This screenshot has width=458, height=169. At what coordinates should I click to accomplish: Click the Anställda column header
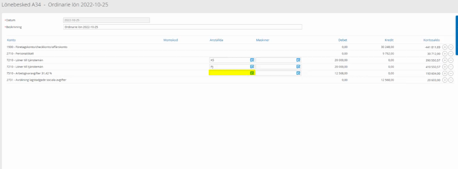[217, 40]
